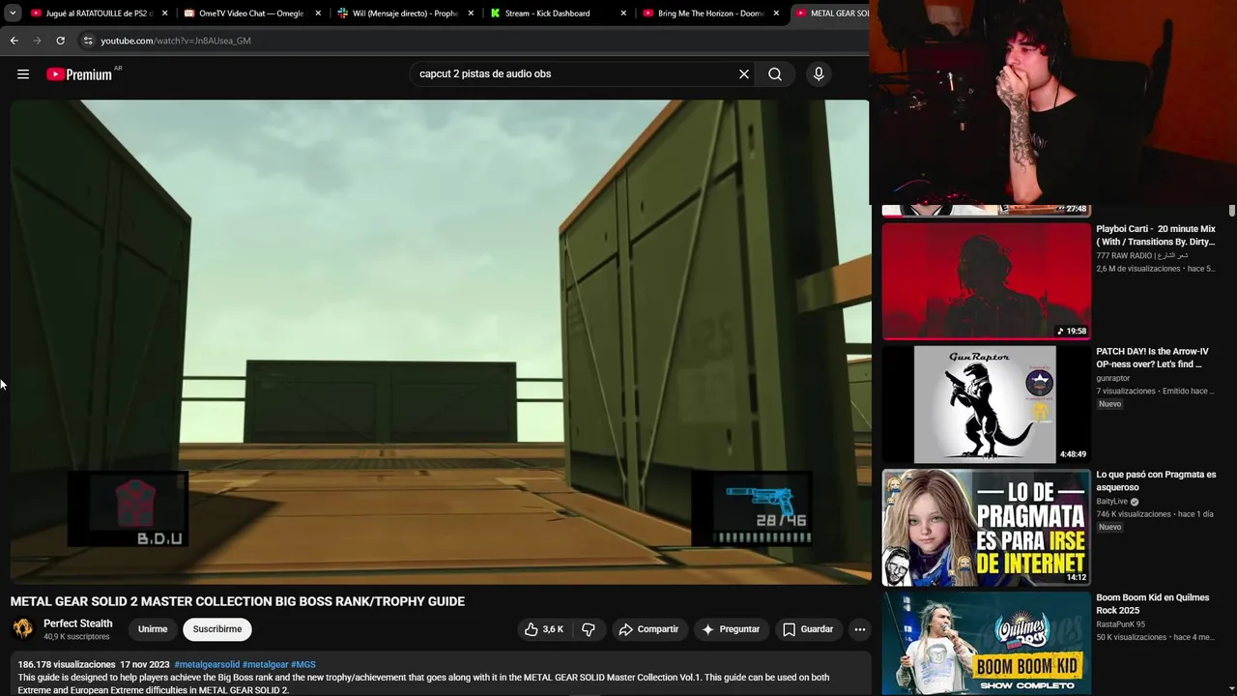Click the Preguntar AI button
Viewport: 1237px width, 696px height.
[x=731, y=629]
